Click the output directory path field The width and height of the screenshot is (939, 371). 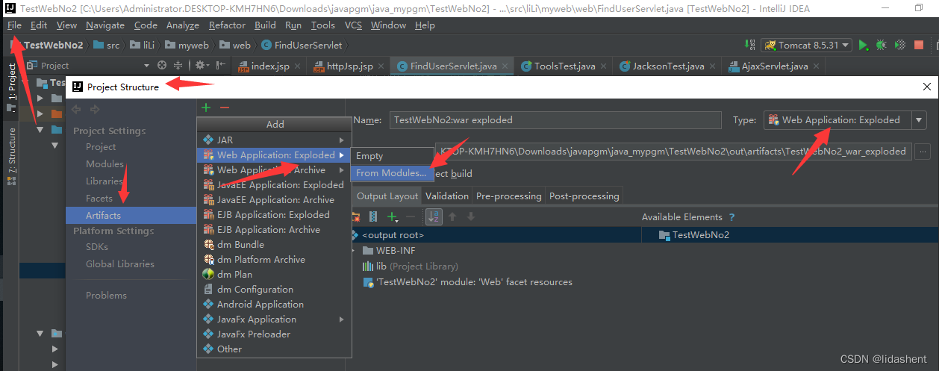pos(673,151)
